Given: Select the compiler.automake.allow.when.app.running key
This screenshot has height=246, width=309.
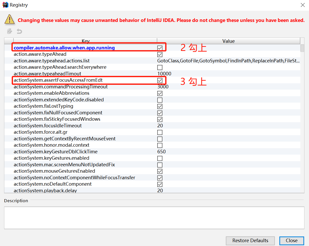Looking at the screenshot, I should (64, 48).
